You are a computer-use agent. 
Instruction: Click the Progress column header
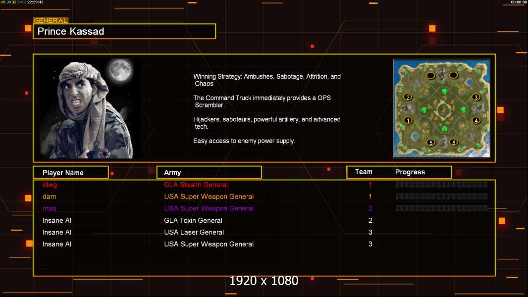410,172
